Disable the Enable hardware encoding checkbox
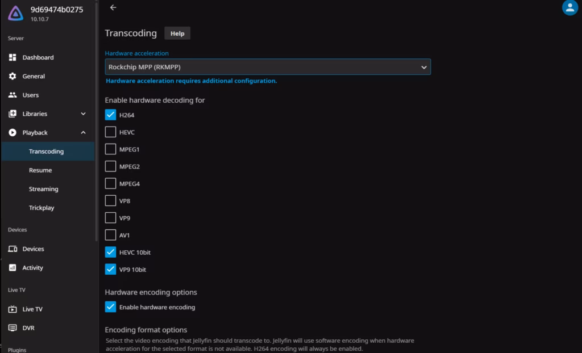The width and height of the screenshot is (582, 353). 110,307
